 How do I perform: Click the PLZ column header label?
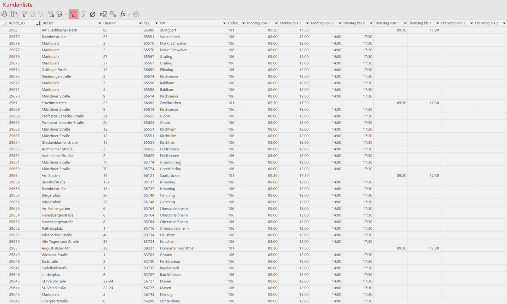pyautogui.click(x=147, y=23)
